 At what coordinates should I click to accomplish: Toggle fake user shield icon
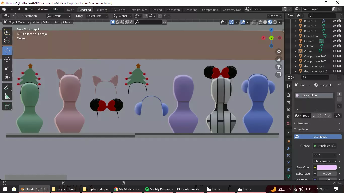[x=319, y=116]
